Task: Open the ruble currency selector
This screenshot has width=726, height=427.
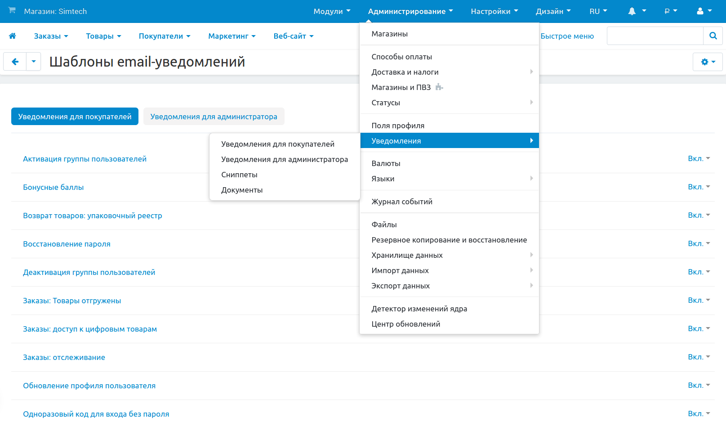Action: 670,11
